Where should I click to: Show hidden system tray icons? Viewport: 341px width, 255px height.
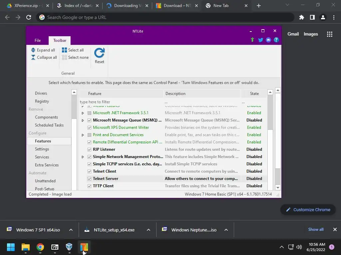282,247
